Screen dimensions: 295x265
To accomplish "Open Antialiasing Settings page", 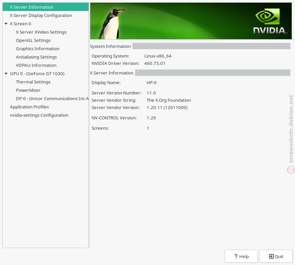I will [36, 57].
